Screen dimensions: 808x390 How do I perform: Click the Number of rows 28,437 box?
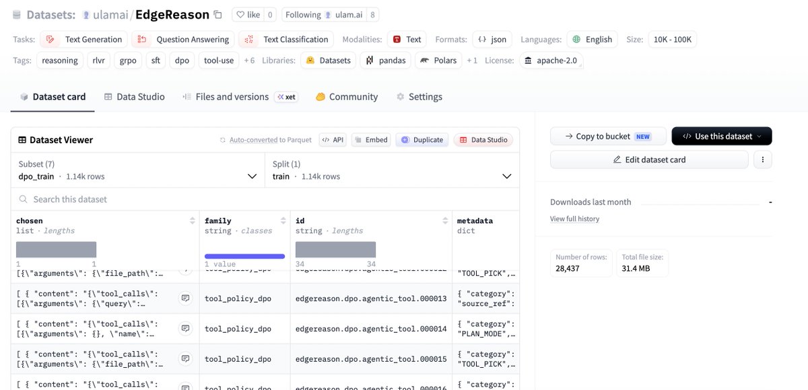point(581,262)
